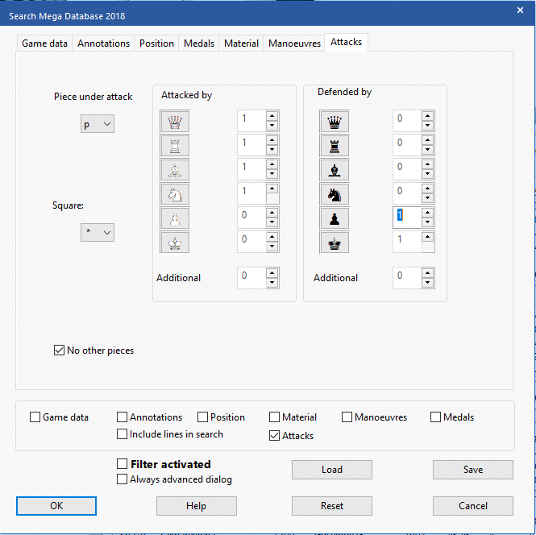The height and width of the screenshot is (535, 536).
Task: Increase Additional defenders count
Action: point(428,273)
